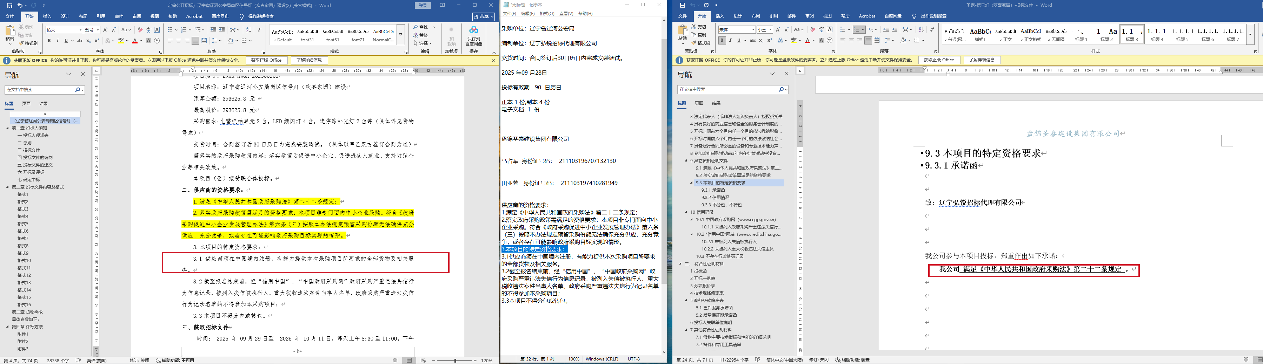
Task: Click the 复制 copy icon in right Word
Action: tap(699, 35)
